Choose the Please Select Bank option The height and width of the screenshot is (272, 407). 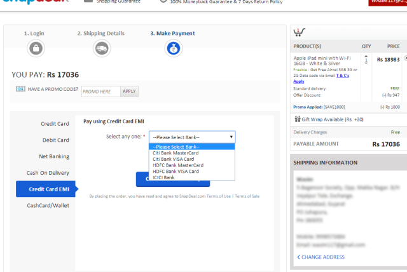click(x=192, y=147)
